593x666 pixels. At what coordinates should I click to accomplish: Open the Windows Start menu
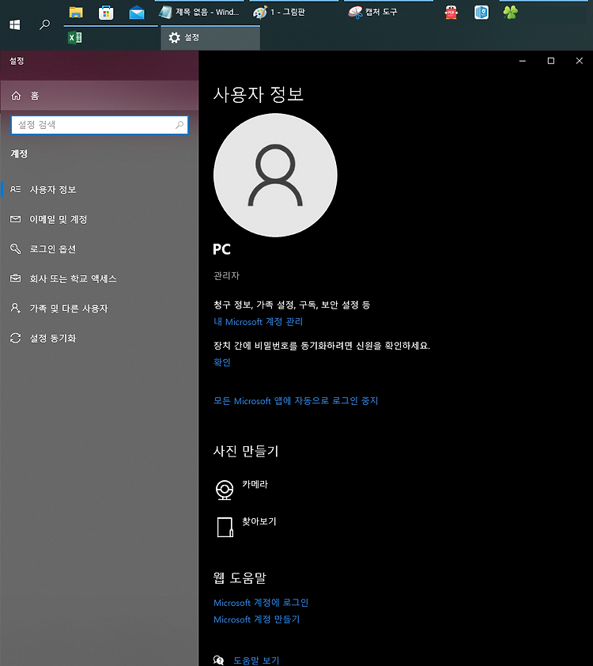click(15, 25)
